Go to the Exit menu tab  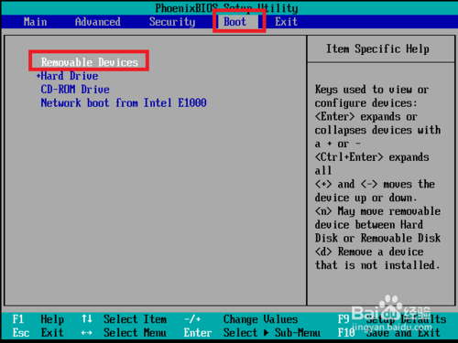click(x=286, y=22)
